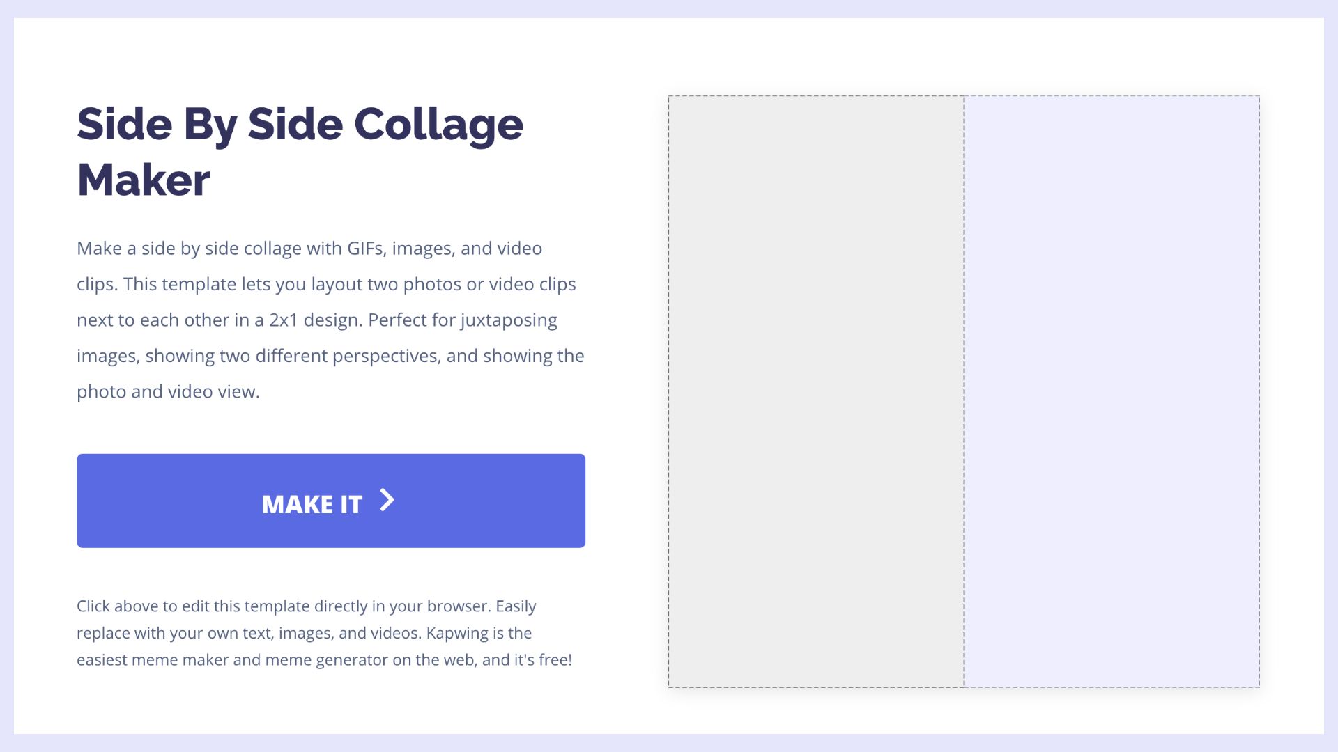Click the chevron arrow beside MAKE IT
Image resolution: width=1338 pixels, height=752 pixels.
[387, 501]
